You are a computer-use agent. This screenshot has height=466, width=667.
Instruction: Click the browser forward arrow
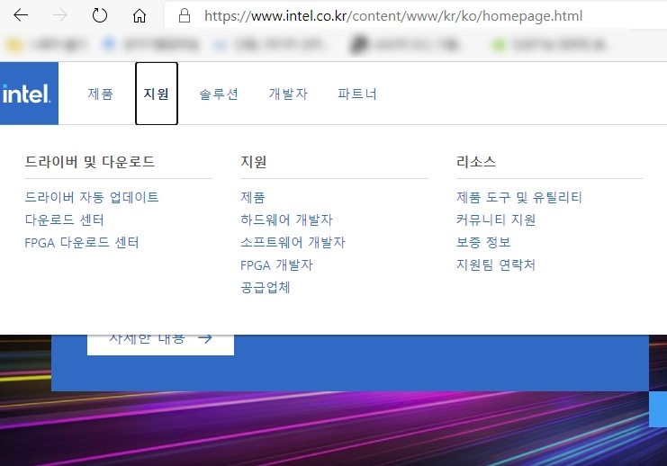pos(60,15)
